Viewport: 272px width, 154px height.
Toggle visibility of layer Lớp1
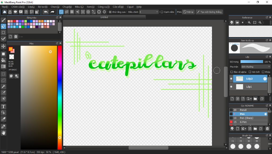(x=231, y=87)
